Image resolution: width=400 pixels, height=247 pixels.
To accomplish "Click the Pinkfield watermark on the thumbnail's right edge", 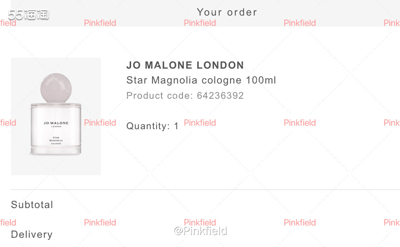I will pyautogui.click(x=100, y=122).
